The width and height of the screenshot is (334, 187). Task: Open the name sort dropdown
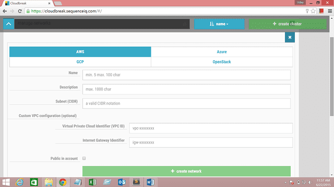pos(219,24)
